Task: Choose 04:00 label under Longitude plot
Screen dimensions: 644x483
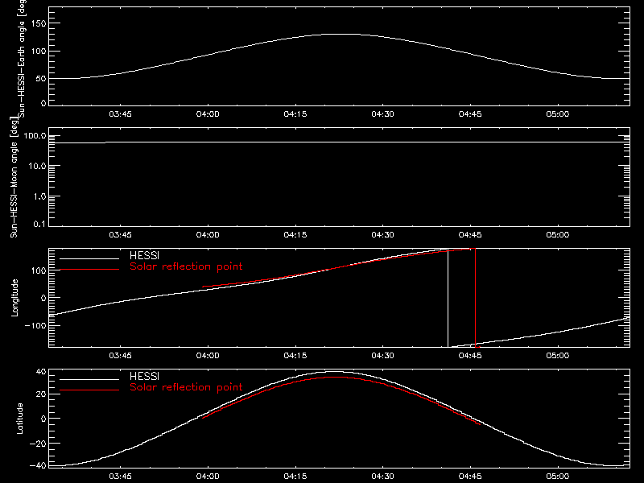Action: coord(208,355)
